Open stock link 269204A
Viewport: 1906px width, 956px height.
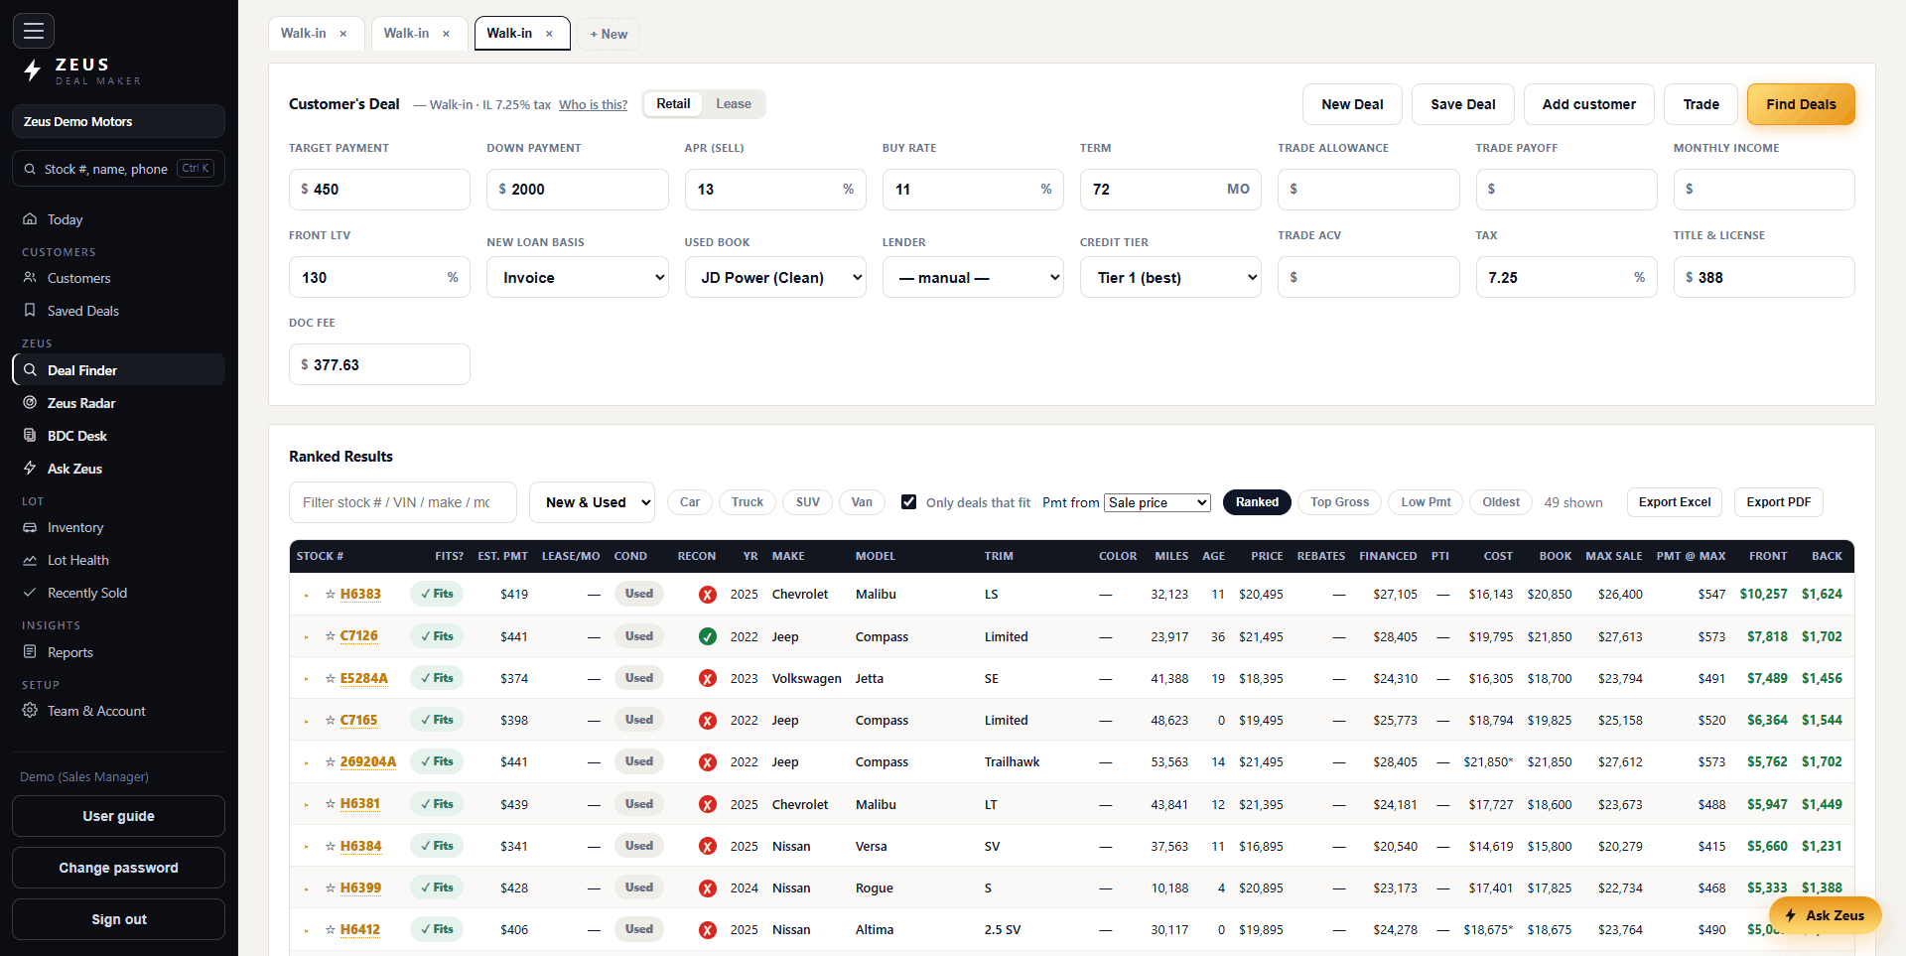[368, 762]
